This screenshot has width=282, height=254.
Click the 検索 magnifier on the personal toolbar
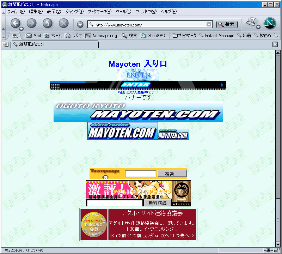pos(129,36)
